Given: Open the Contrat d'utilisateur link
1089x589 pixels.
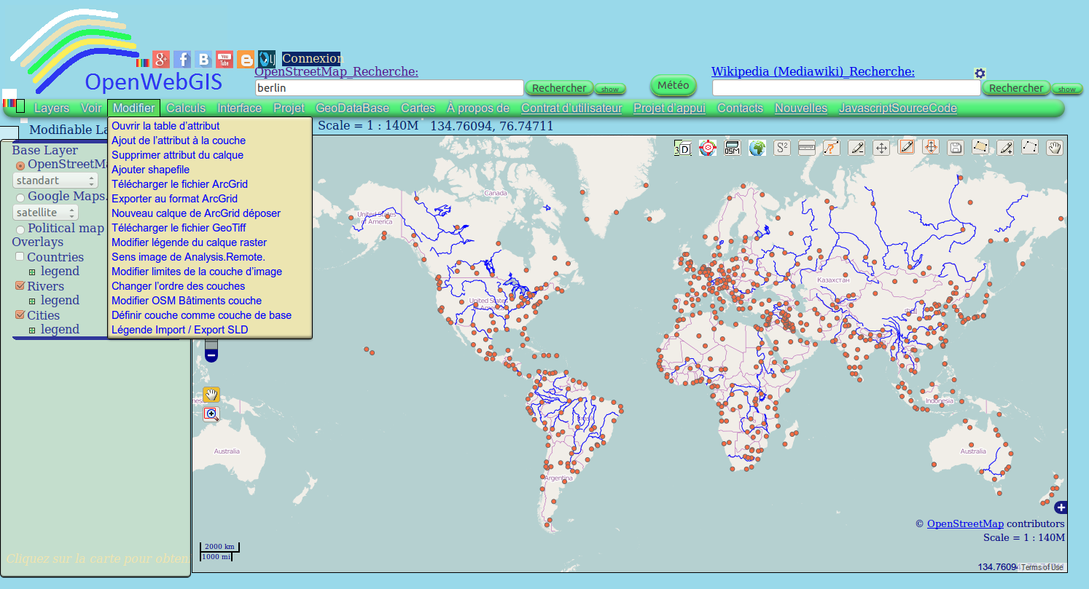Looking at the screenshot, I should click(x=571, y=108).
